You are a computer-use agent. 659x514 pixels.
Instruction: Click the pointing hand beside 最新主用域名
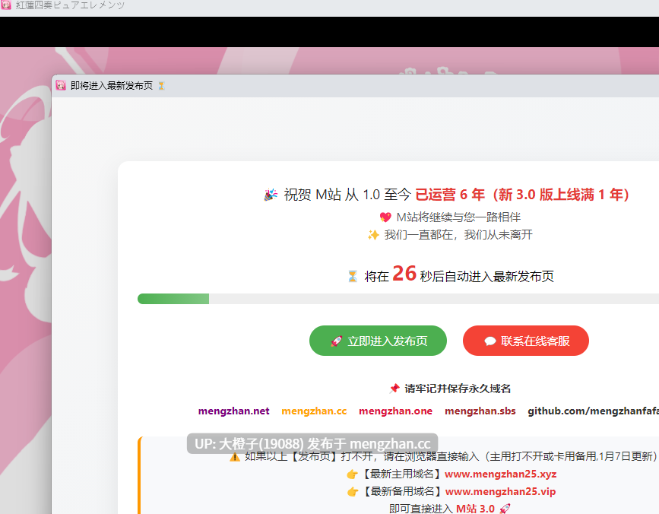(352, 474)
